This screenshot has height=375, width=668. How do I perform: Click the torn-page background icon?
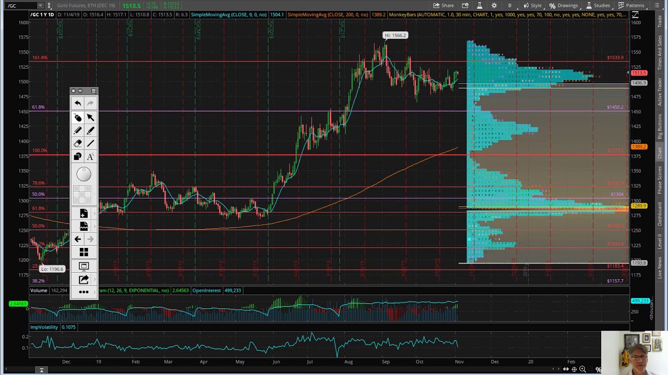coord(83,226)
